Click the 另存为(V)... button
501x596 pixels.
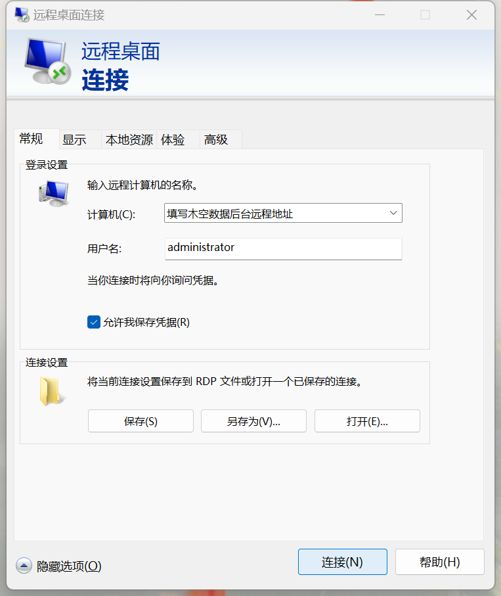click(x=253, y=421)
